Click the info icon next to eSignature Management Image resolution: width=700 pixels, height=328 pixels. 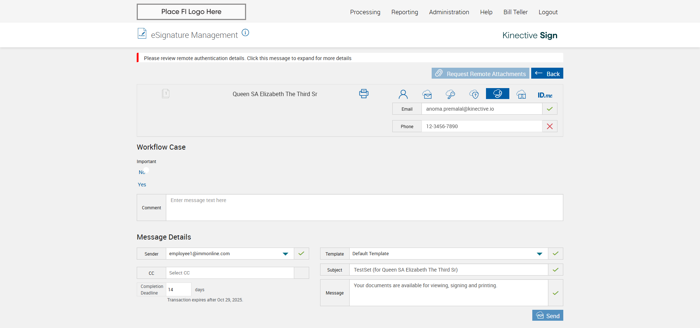tap(245, 33)
